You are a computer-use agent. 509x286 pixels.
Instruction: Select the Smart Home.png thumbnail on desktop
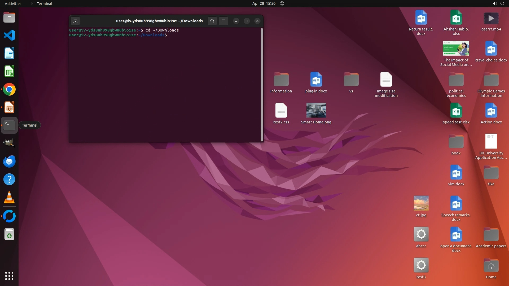coord(316,110)
